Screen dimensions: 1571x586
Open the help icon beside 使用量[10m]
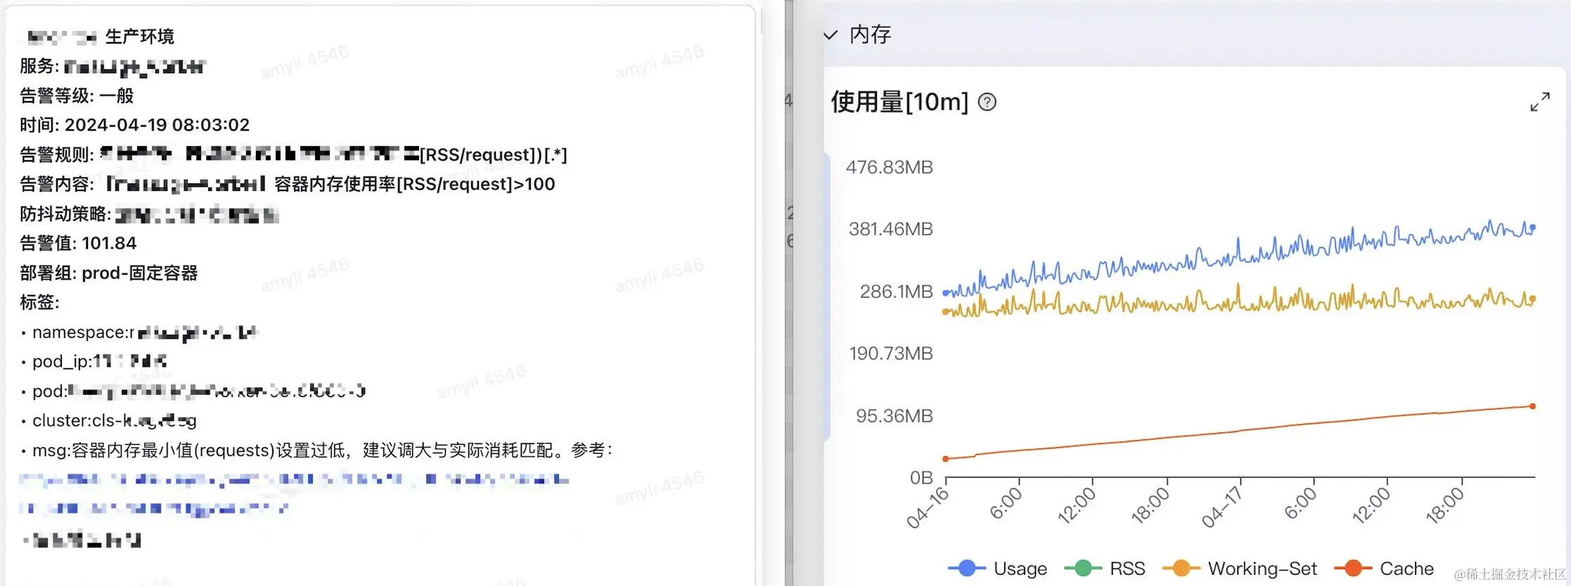tap(987, 103)
